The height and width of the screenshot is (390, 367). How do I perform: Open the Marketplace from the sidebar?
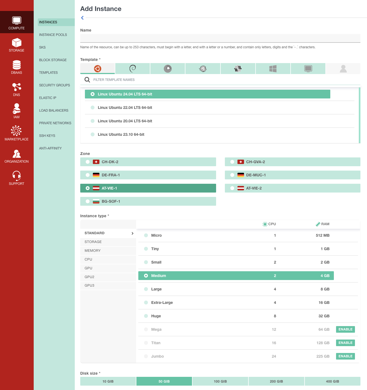[x=16, y=134]
